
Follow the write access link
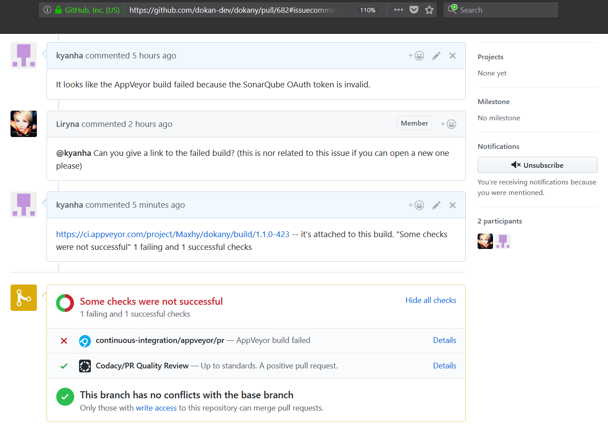point(156,408)
